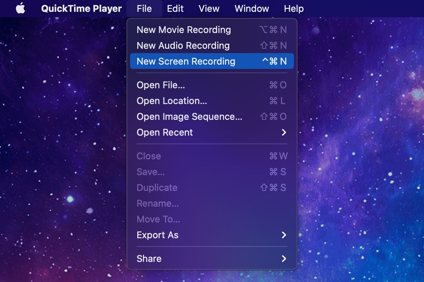The image size is (424, 282).
Task: Expand the Open Recent submenu
Action: click(165, 132)
